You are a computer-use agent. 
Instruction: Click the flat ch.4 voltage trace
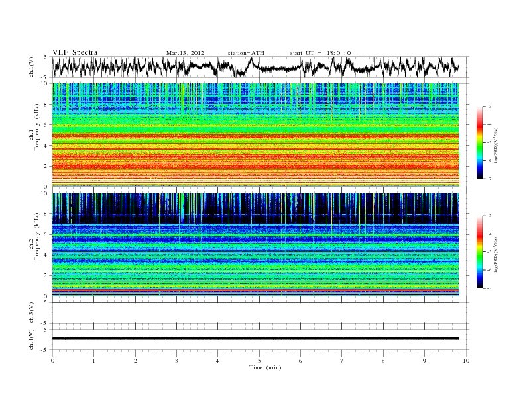[x=255, y=339]
